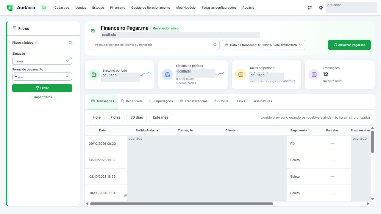Open the Financeiro menu
Viewport: 381px width, 214px height.
pos(118,8)
